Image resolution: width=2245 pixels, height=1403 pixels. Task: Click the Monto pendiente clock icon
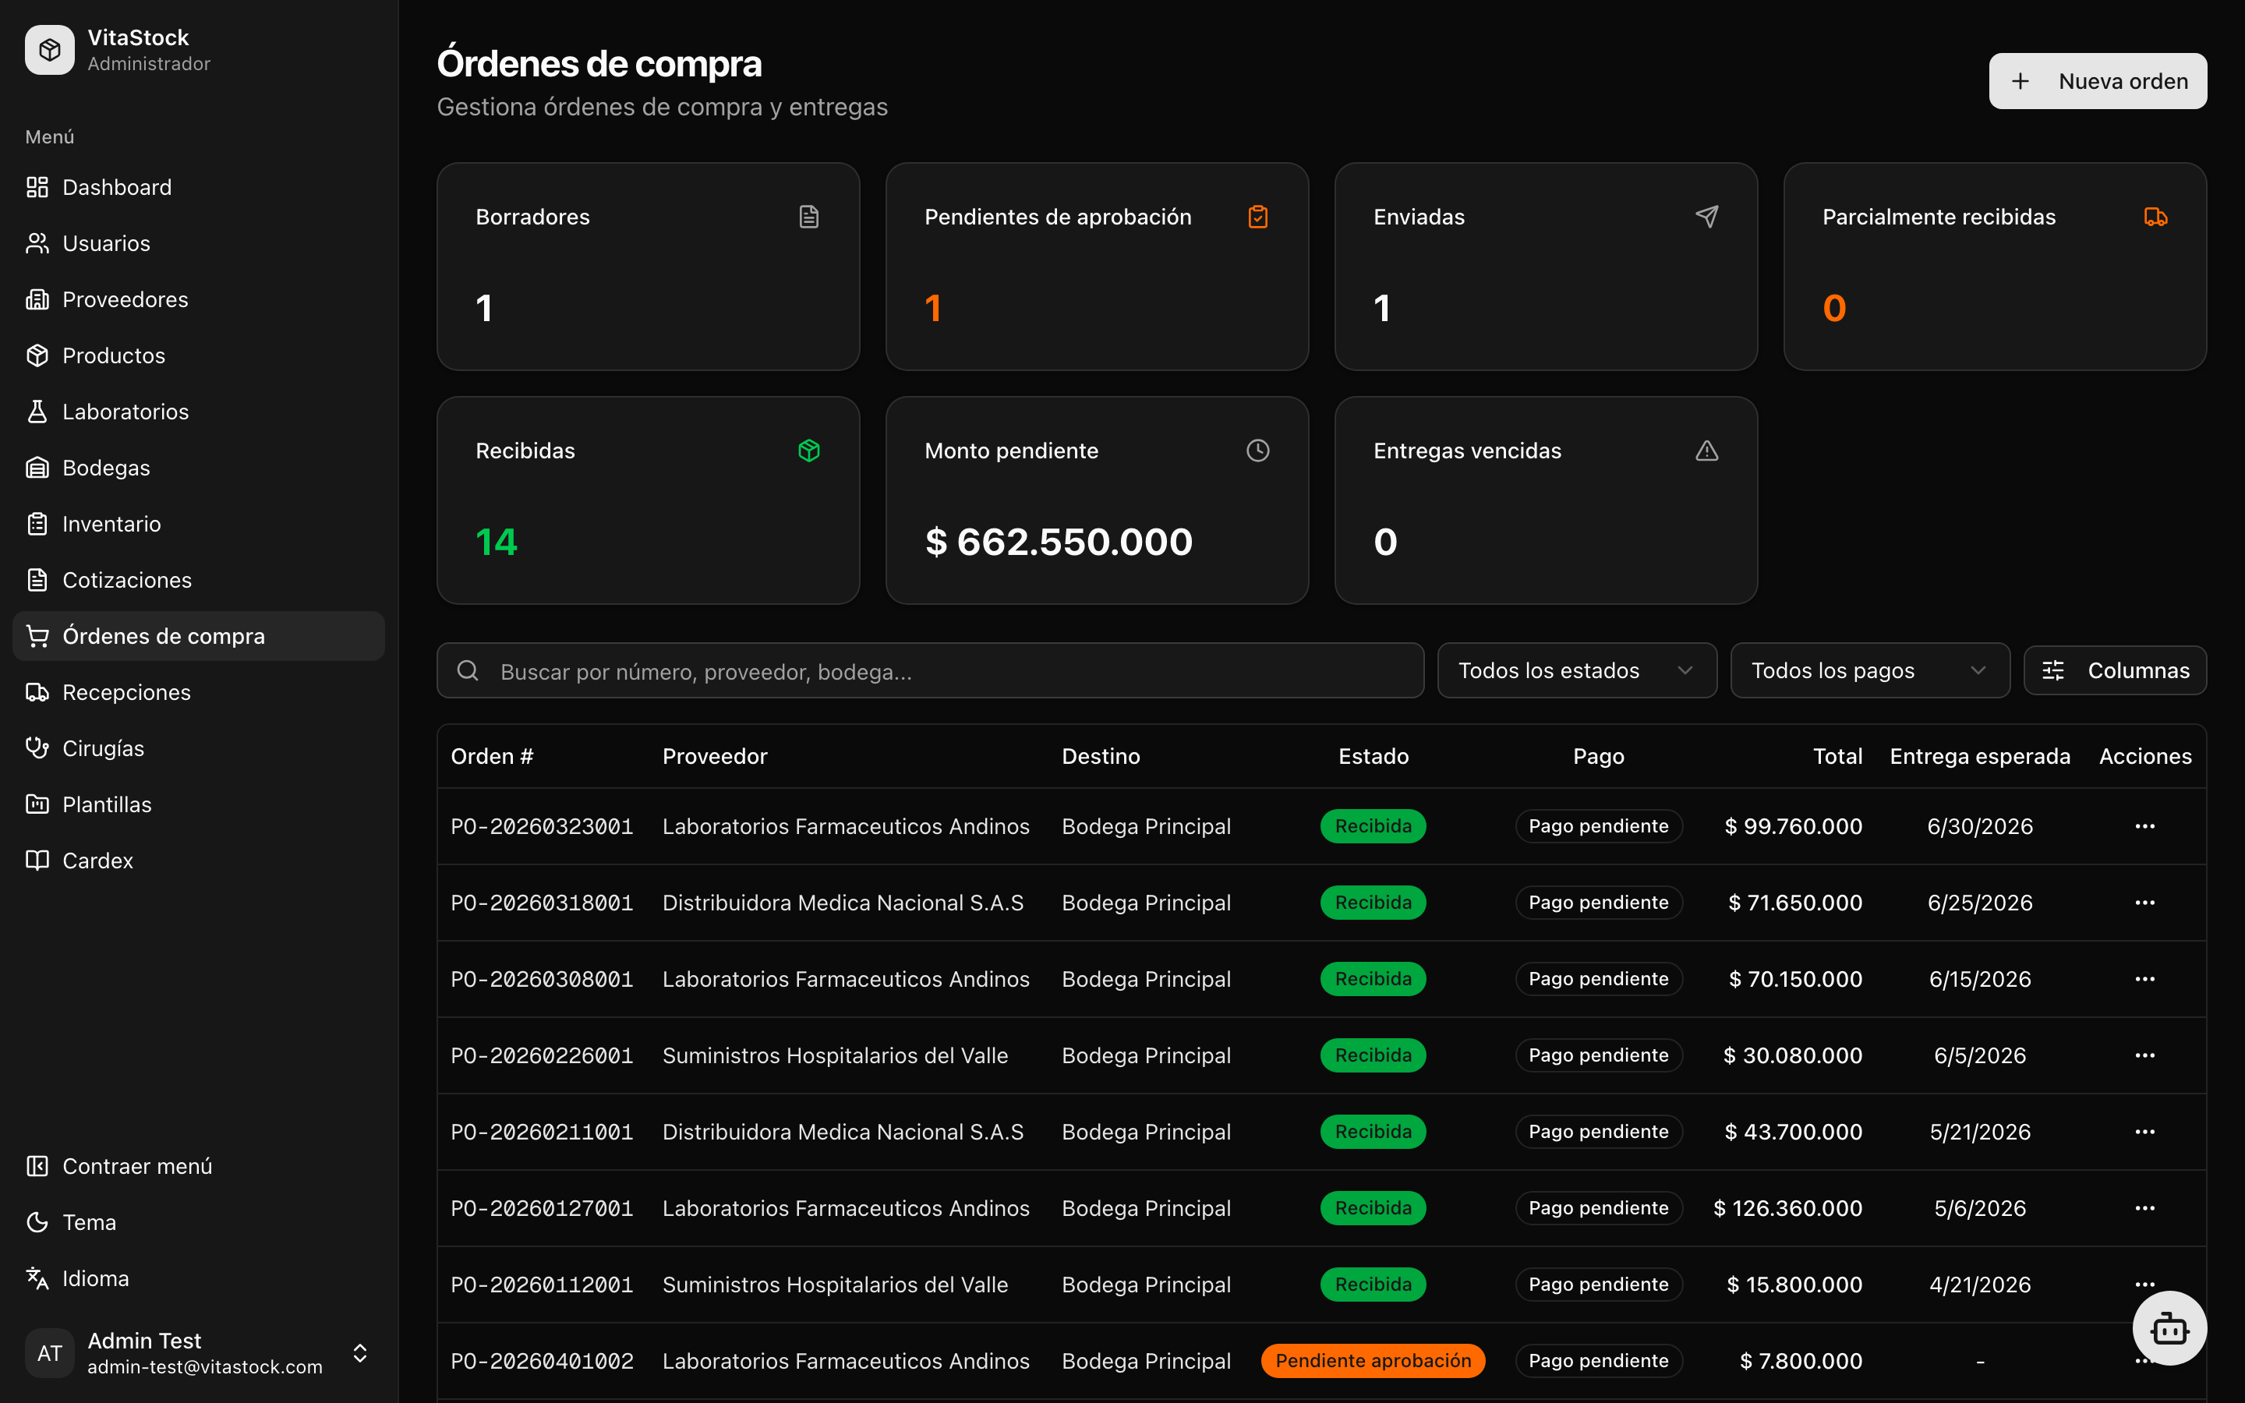click(1258, 451)
